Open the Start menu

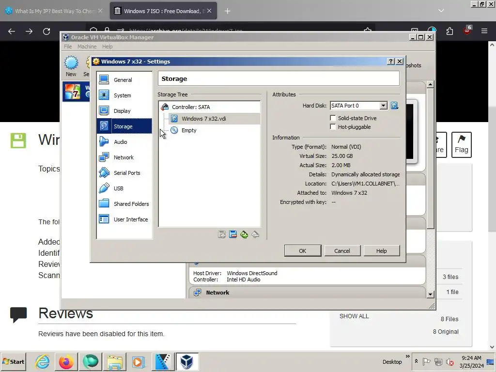[x=13, y=361]
